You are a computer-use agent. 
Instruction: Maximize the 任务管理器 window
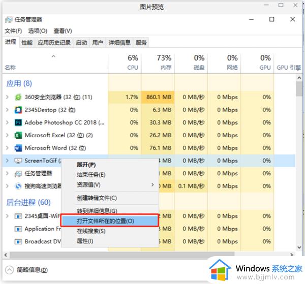pyautogui.click(x=272, y=19)
